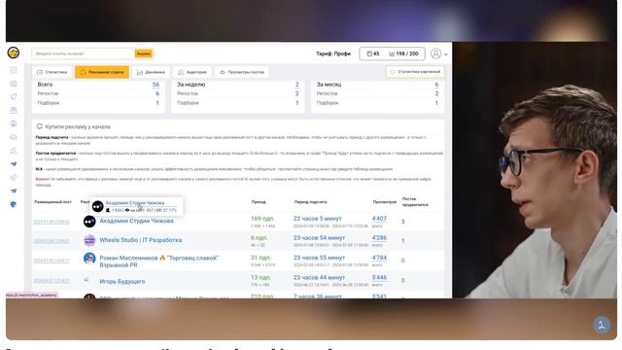Open the blue shield icon in left sidebar

14,204
